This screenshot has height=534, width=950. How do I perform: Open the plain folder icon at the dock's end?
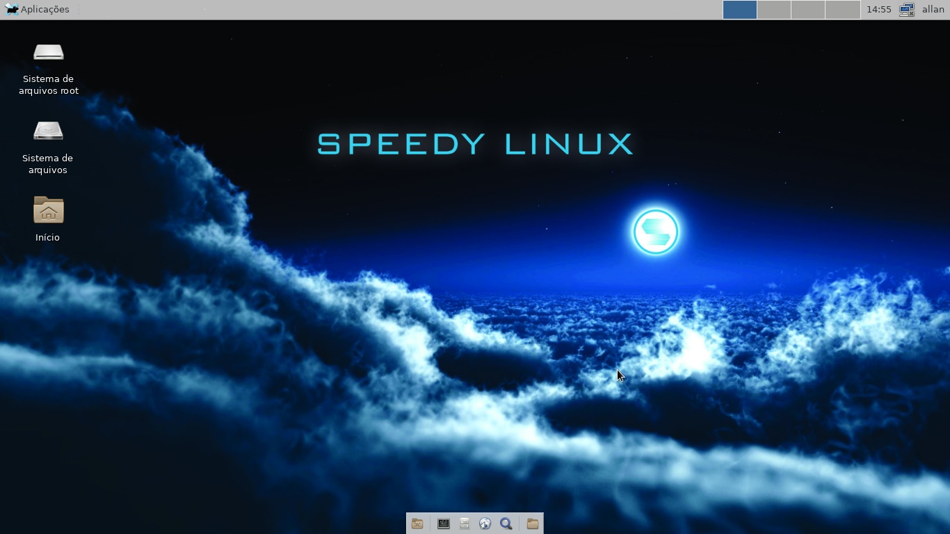pyautogui.click(x=532, y=524)
